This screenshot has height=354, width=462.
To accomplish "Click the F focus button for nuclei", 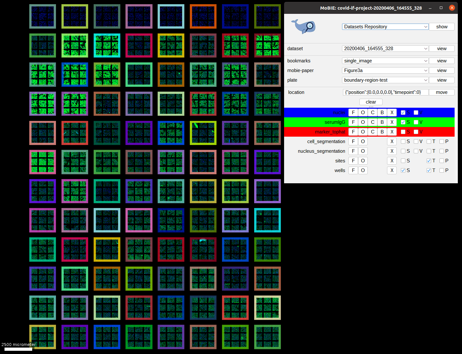I will point(353,112).
